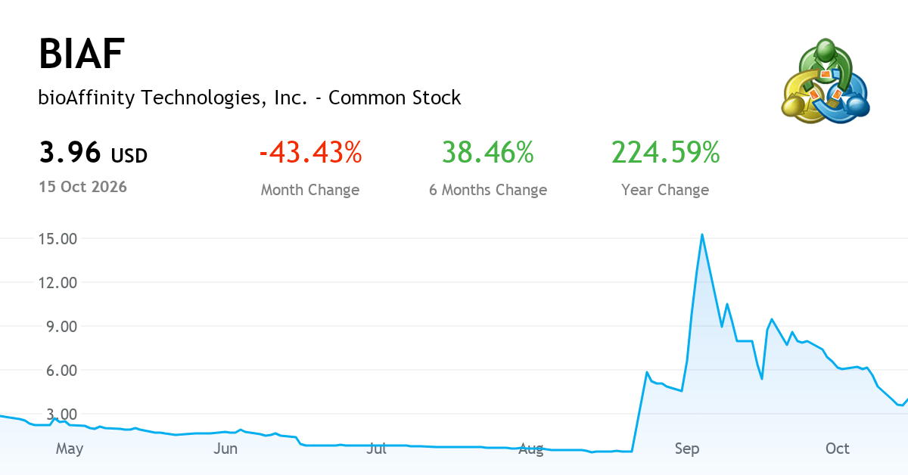The height and width of the screenshot is (475, 908).
Task: Click the Jun timeline label
Action: point(225,449)
